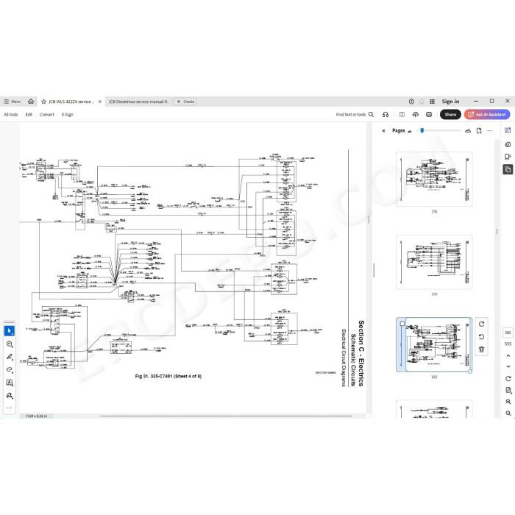Viewport: 515px width, 515px height.
Task: Open All tools
Action: 10,114
